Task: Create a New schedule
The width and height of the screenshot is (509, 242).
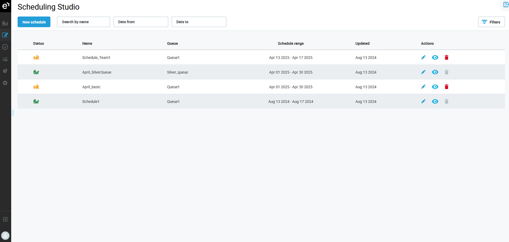Action: coord(34,22)
